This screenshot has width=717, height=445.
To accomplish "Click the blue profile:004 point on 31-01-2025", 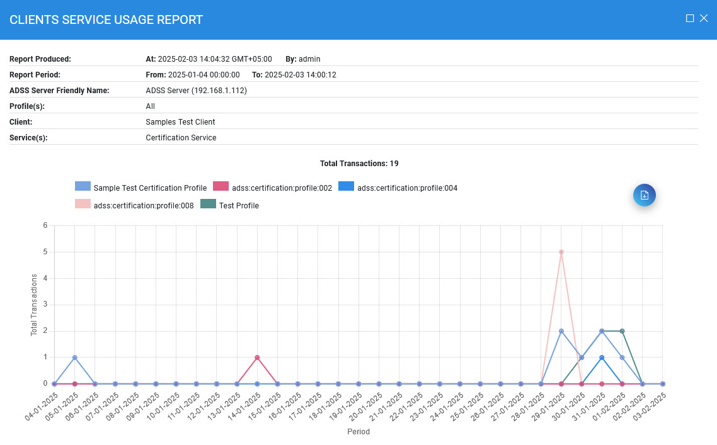I will coord(602,358).
